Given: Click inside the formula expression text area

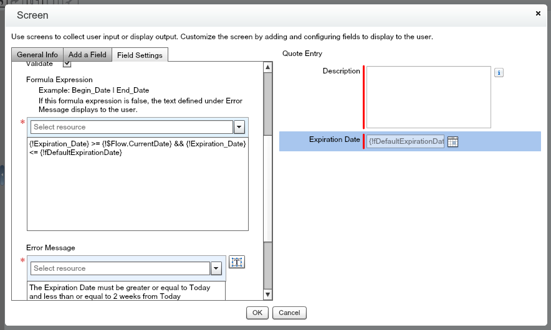Looking at the screenshot, I should [x=137, y=187].
